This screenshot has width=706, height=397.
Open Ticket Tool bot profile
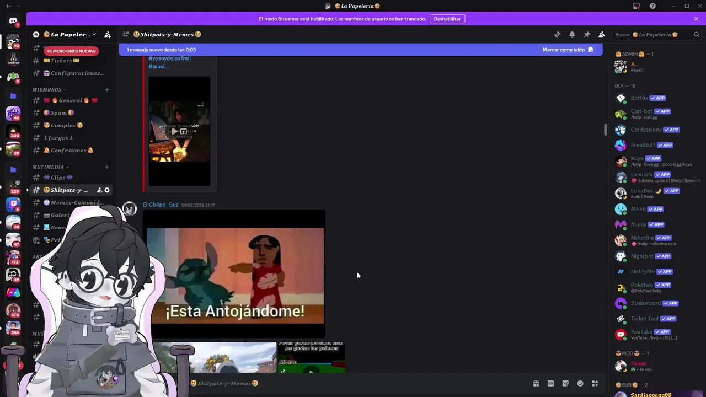pos(656,319)
